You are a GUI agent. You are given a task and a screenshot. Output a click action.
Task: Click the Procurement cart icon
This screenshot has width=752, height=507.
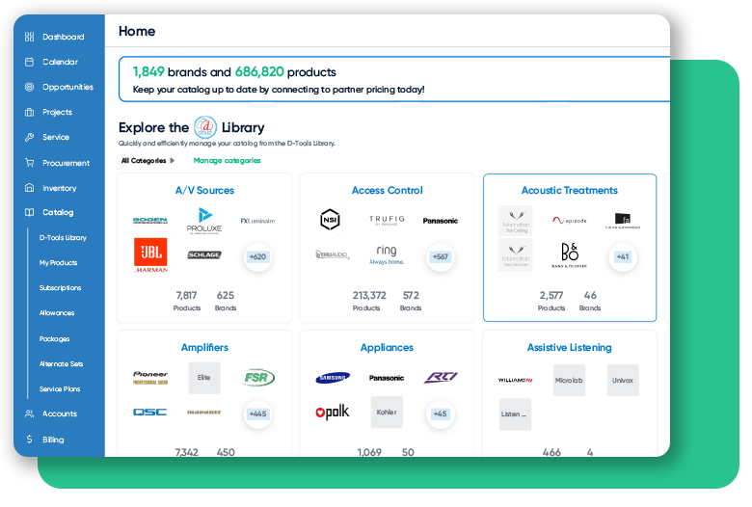coord(29,163)
